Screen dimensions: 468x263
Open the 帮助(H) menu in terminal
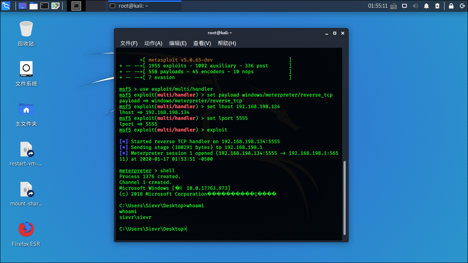coord(227,43)
